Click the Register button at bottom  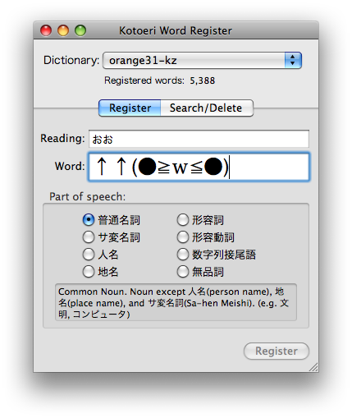coord(277,351)
